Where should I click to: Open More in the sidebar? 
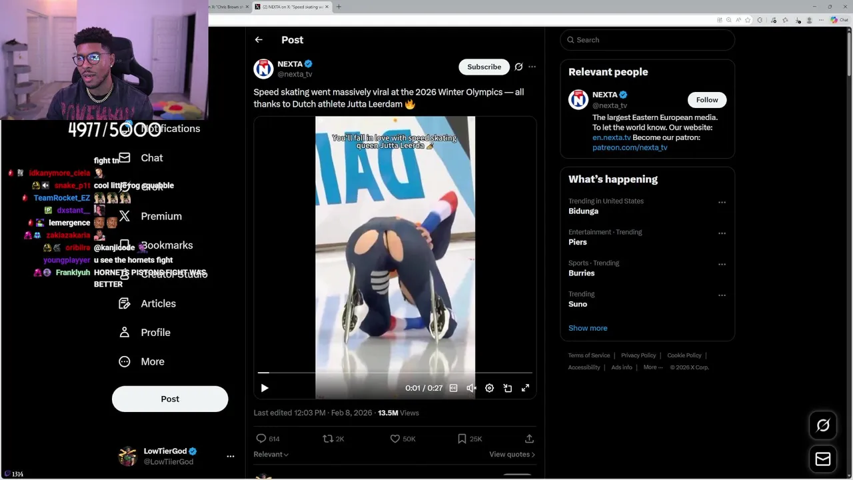141,361
